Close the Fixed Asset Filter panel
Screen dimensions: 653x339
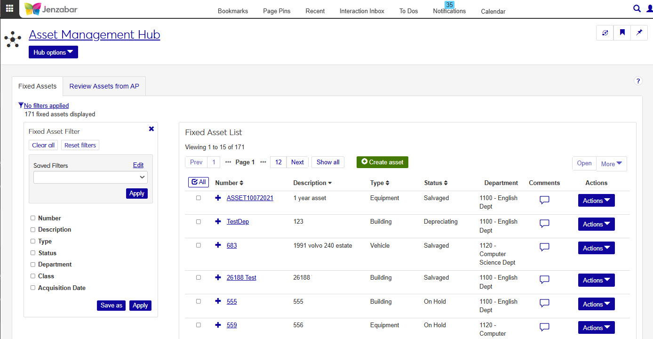coord(151,129)
